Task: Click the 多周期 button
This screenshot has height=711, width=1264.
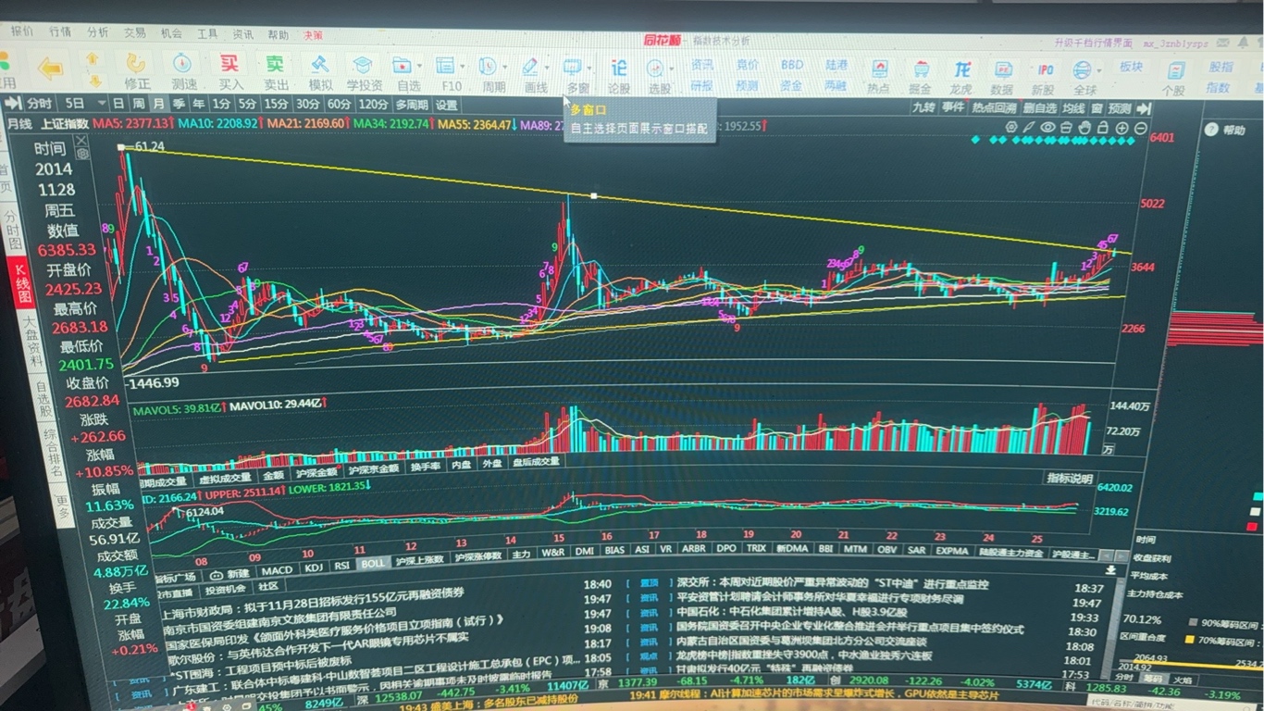Action: pos(412,105)
